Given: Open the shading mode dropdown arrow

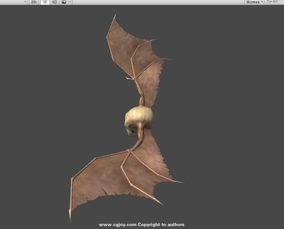Looking at the screenshot, I should [x=25, y=2].
